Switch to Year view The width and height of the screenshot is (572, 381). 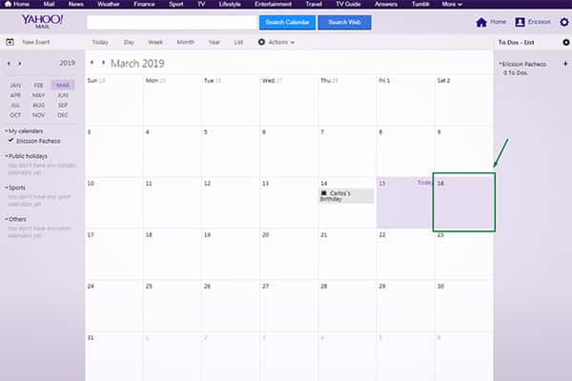(x=214, y=42)
